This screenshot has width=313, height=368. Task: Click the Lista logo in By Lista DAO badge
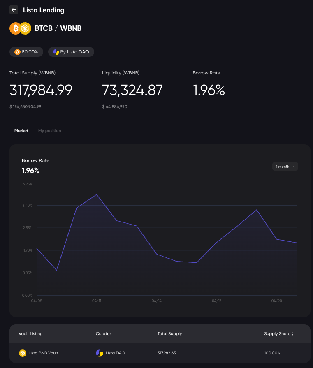click(x=56, y=52)
